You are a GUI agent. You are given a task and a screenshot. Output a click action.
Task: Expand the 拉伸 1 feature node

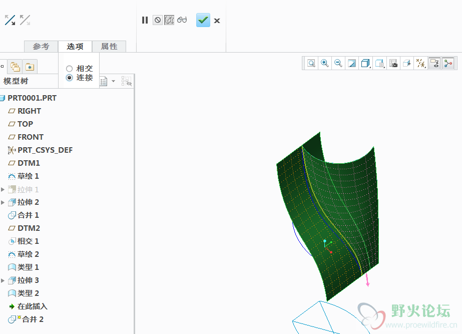point(3,189)
